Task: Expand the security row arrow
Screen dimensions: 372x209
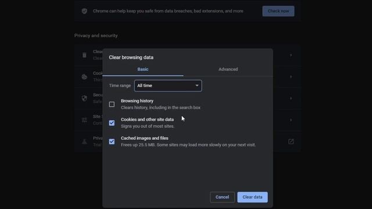Action: 291,98
